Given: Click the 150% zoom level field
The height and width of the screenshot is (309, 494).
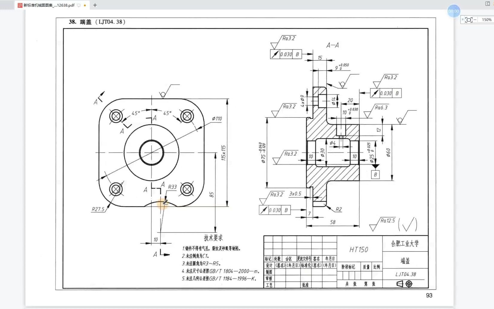Looking at the screenshot, I should pyautogui.click(x=486, y=19).
